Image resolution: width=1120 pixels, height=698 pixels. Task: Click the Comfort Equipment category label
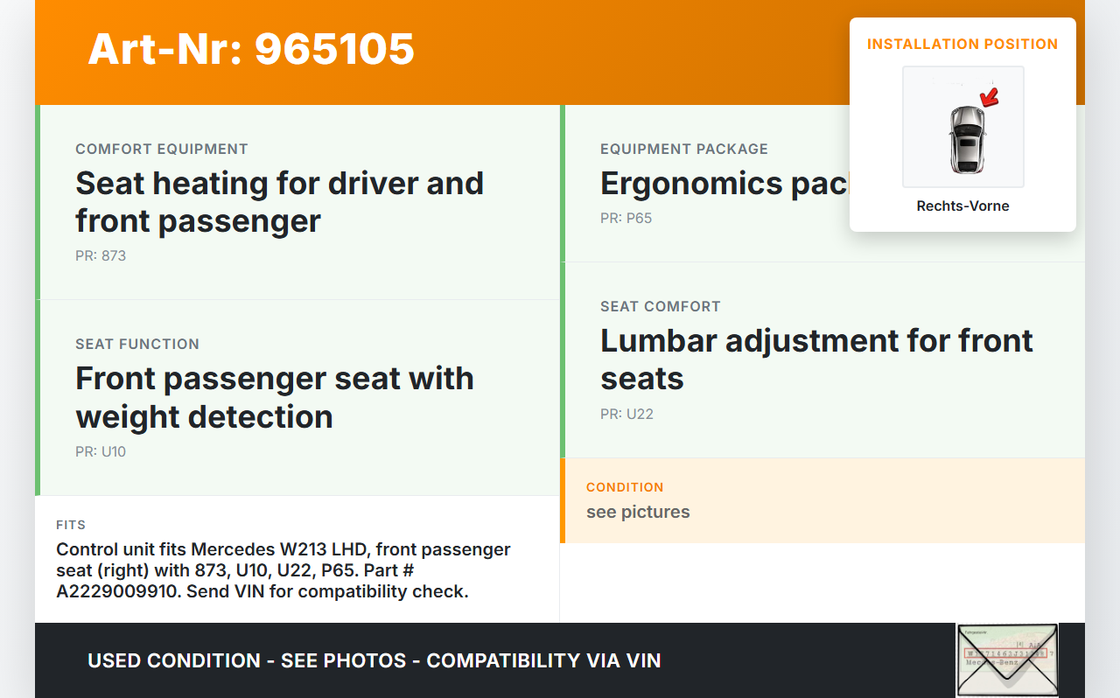click(162, 149)
